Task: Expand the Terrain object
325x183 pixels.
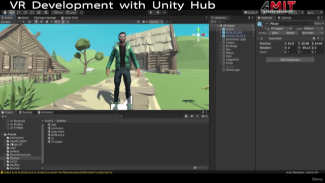Action: (x=220, y=43)
